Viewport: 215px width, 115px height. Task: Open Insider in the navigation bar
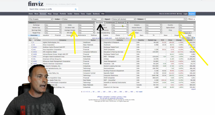tap(70, 14)
